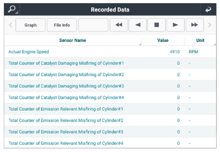Click the Recorded Data title
Viewport: 220px width, 152px height.
pyautogui.click(x=110, y=10)
